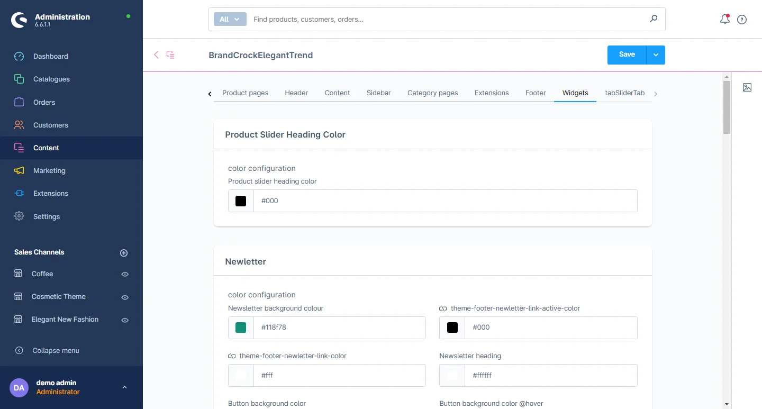Expand the demo admin user menu

pyautogui.click(x=125, y=387)
